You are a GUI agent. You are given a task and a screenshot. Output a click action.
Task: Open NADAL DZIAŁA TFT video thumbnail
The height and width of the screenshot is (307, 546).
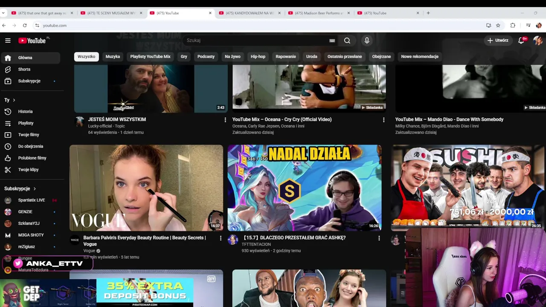tap(305, 188)
